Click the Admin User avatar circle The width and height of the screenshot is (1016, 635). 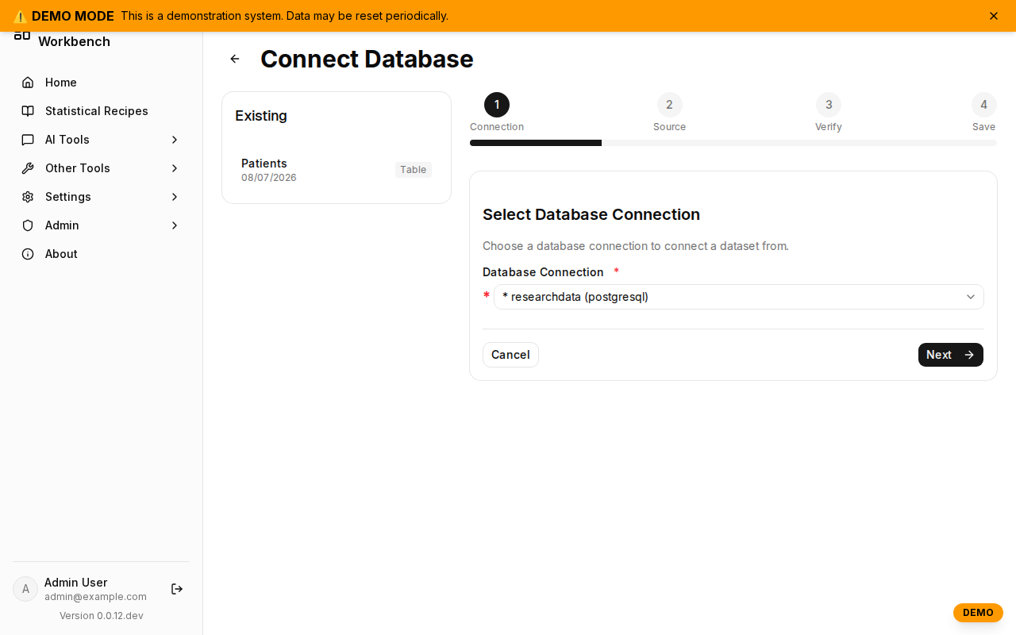25,589
